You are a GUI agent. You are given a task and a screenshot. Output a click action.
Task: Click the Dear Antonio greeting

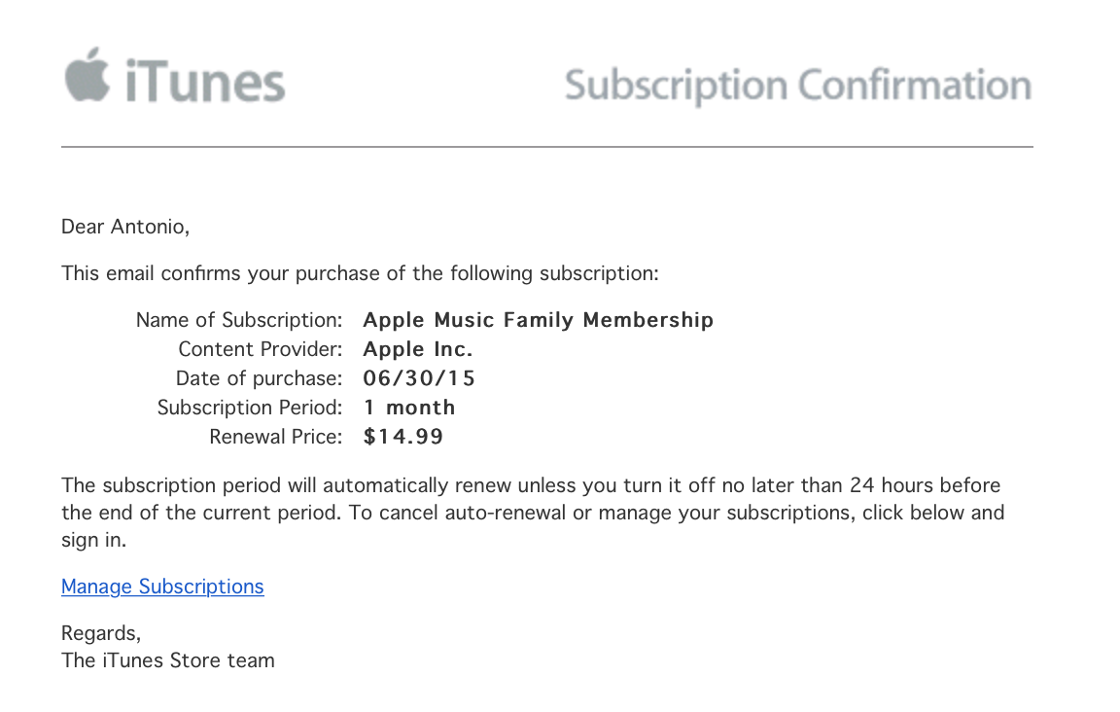[125, 227]
